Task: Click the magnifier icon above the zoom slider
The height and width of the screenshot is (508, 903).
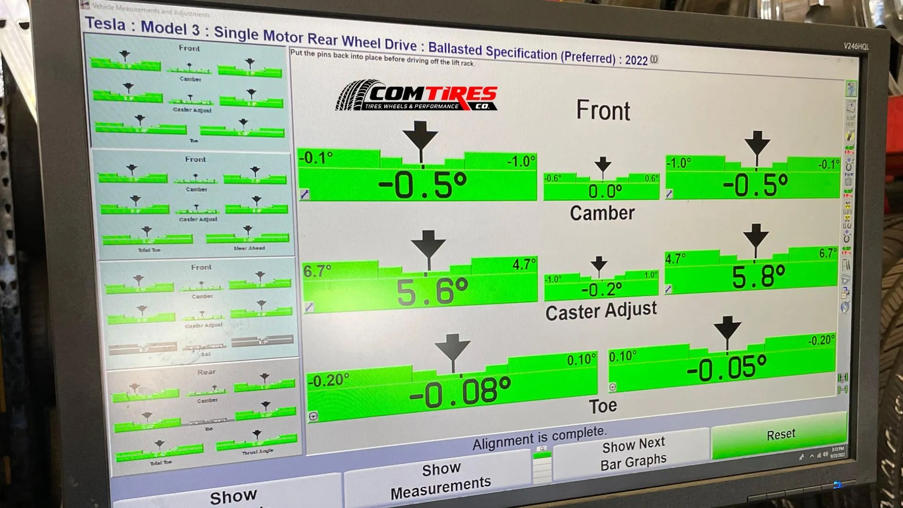Action: click(542, 448)
